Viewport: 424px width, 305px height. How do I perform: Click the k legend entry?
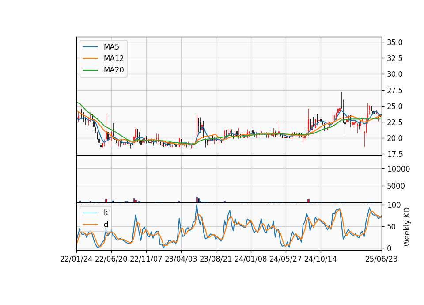[x=95, y=213]
